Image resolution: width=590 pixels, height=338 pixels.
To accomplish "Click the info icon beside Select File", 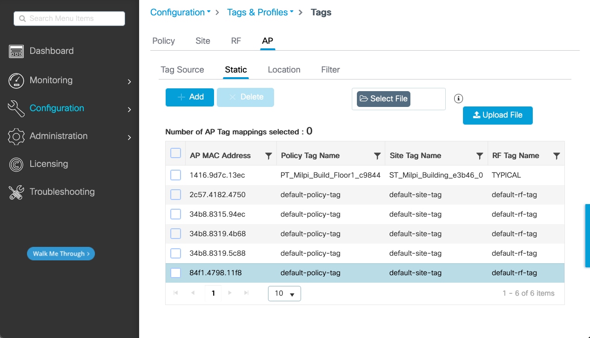I will pos(459,98).
